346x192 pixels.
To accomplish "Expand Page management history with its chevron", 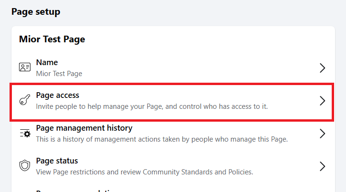I will point(322,134).
